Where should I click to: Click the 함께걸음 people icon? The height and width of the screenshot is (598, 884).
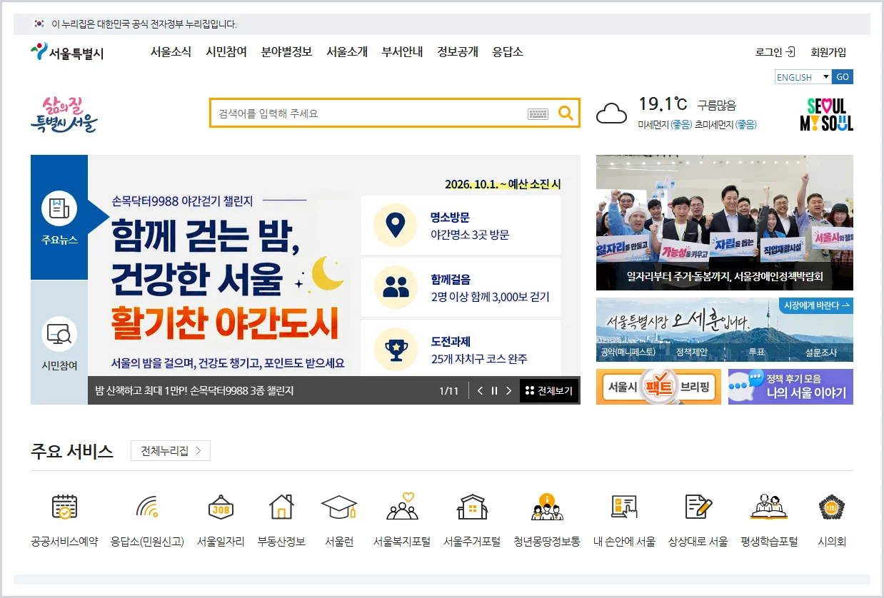click(395, 287)
